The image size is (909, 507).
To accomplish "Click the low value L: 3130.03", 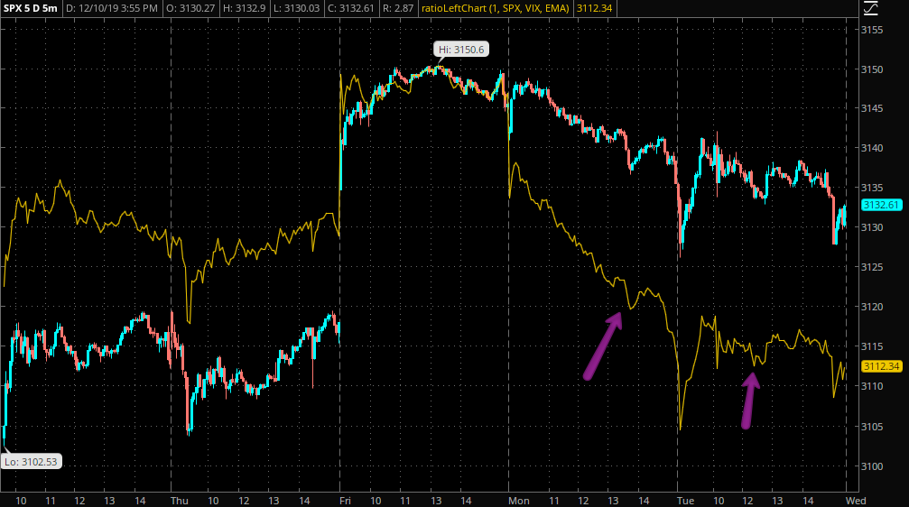I will click(297, 8).
